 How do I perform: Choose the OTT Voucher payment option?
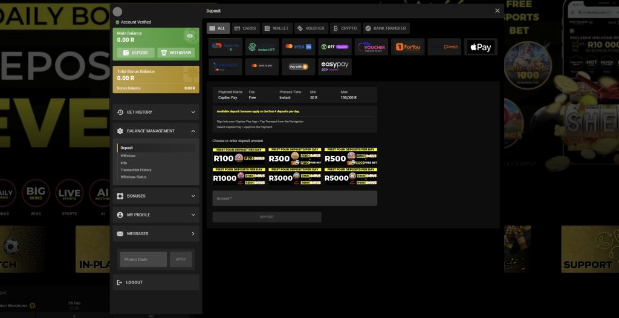click(335, 47)
